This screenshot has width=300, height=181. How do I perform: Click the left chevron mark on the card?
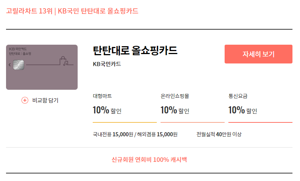9,65
